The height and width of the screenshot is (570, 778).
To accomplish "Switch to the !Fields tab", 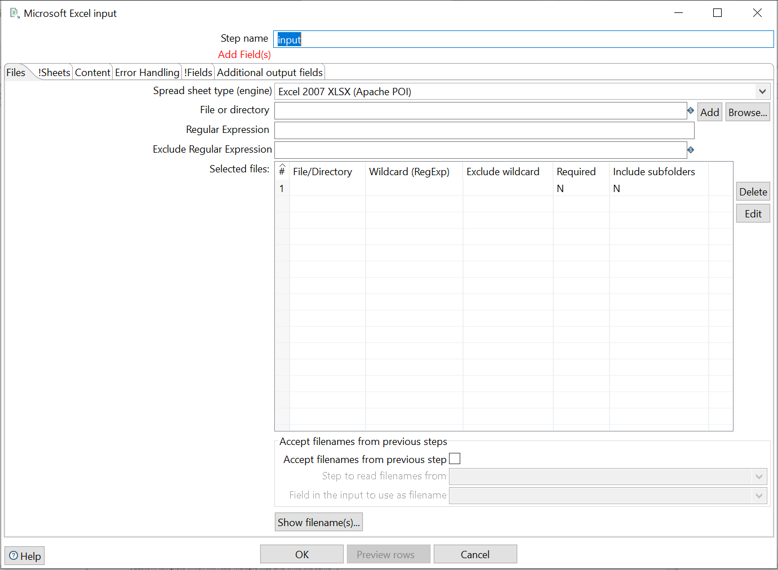I will pos(198,73).
